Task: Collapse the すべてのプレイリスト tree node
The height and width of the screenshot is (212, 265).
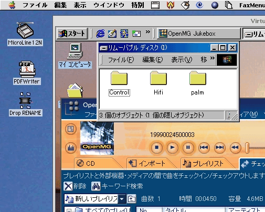Action: pyautogui.click(x=69, y=210)
